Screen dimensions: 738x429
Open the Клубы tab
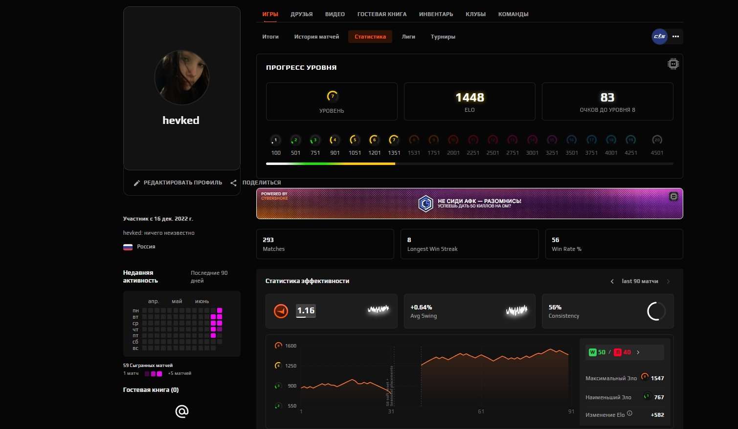[x=476, y=14]
